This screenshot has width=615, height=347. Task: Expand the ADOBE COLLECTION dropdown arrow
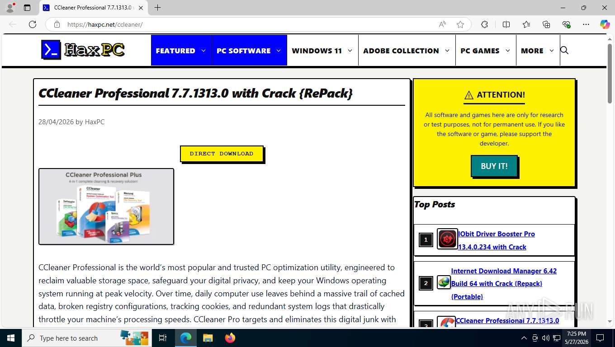pyautogui.click(x=447, y=51)
